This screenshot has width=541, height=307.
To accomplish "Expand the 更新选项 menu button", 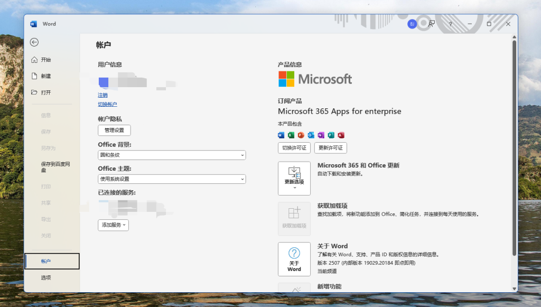I will (294, 178).
